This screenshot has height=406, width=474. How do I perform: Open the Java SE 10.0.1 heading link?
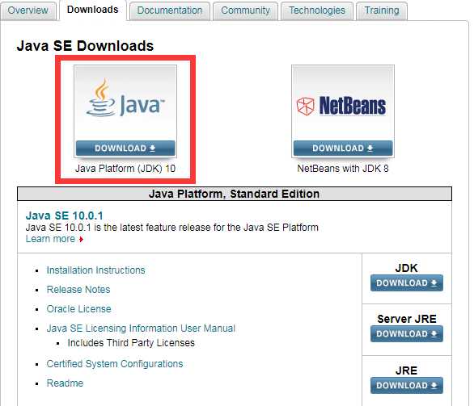[65, 216]
